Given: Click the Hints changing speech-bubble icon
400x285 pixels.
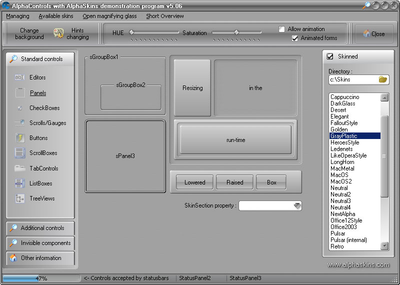Looking at the screenshot, I should pos(58,33).
